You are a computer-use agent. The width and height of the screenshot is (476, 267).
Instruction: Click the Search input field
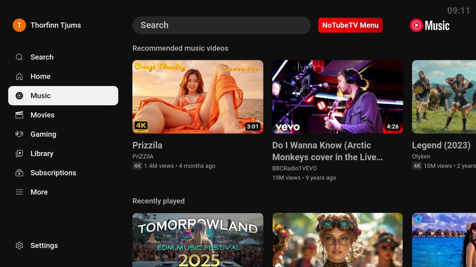pyautogui.click(x=221, y=25)
